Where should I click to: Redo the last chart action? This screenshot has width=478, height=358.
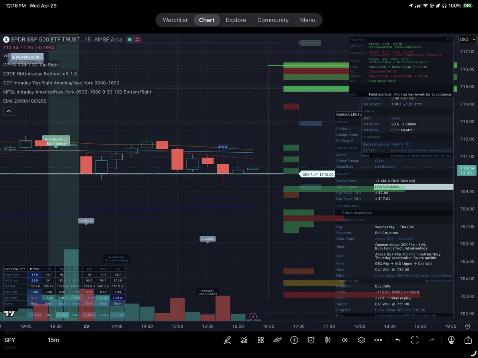pyautogui.click(x=432, y=340)
